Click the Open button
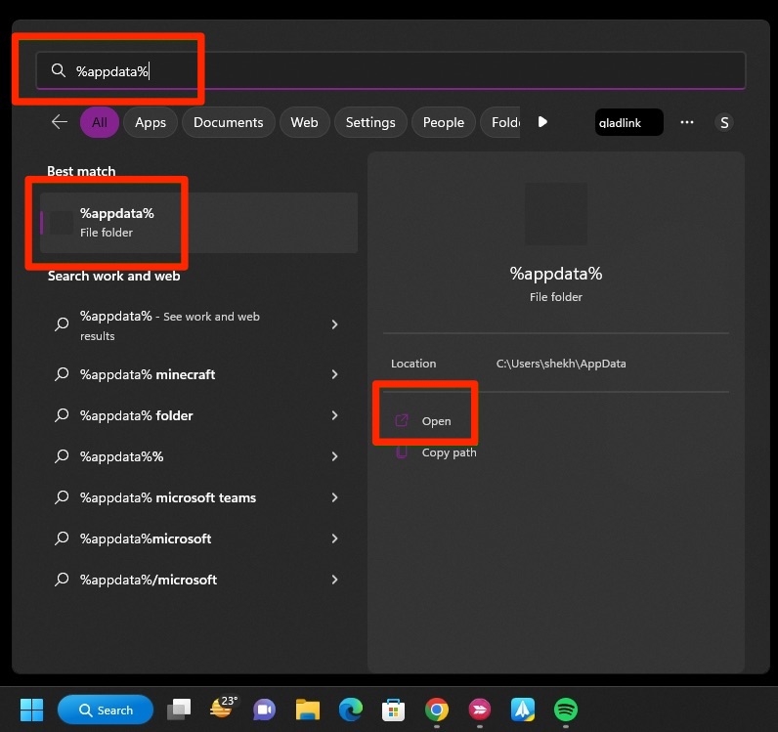Screen dimensions: 778x732 coord(436,421)
